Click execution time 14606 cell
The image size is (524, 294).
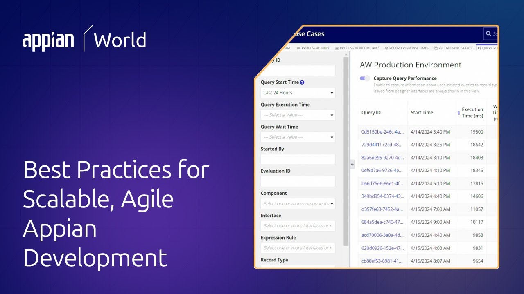pos(477,196)
